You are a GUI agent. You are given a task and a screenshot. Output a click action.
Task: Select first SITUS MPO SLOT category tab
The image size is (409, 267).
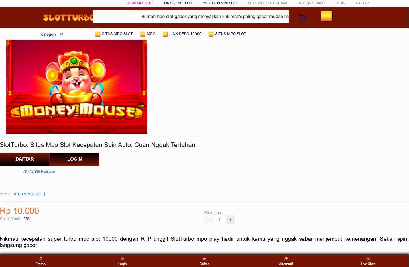(114, 34)
